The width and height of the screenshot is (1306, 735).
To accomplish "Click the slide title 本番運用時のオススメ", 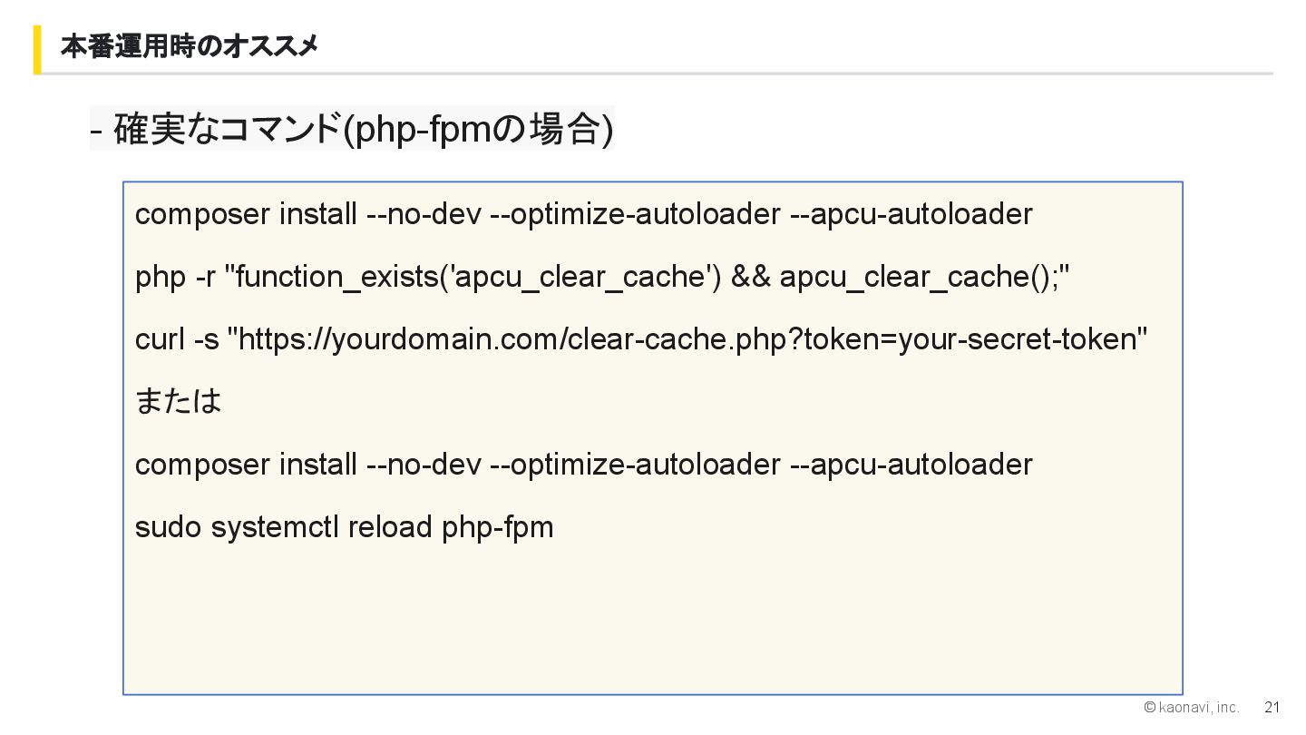I will pyautogui.click(x=190, y=45).
